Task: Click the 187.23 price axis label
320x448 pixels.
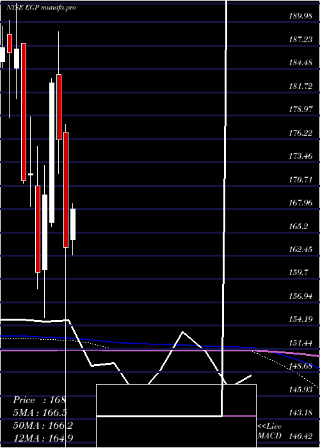Action: click(x=301, y=39)
